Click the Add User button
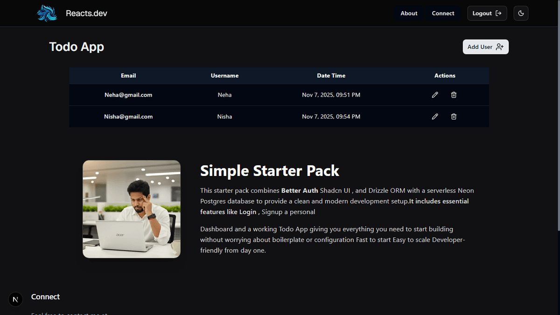Image resolution: width=560 pixels, height=315 pixels. click(485, 47)
